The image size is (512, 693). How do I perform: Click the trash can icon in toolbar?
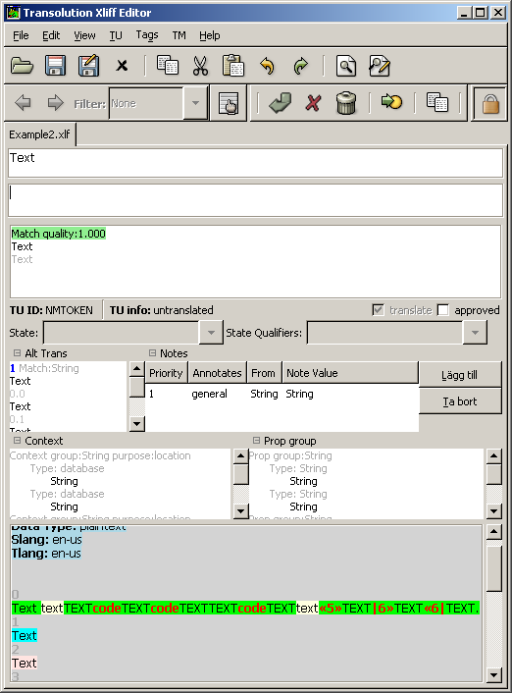coord(346,103)
